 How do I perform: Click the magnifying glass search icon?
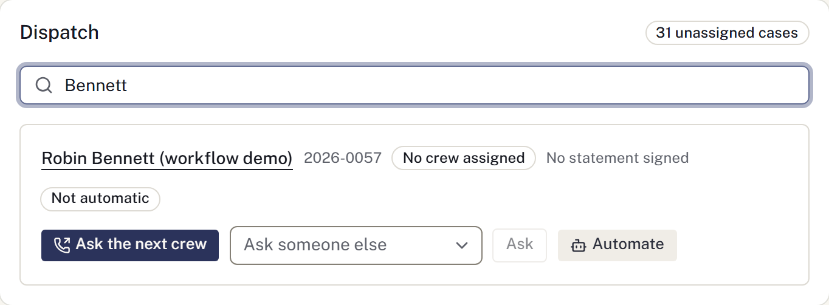(x=44, y=85)
